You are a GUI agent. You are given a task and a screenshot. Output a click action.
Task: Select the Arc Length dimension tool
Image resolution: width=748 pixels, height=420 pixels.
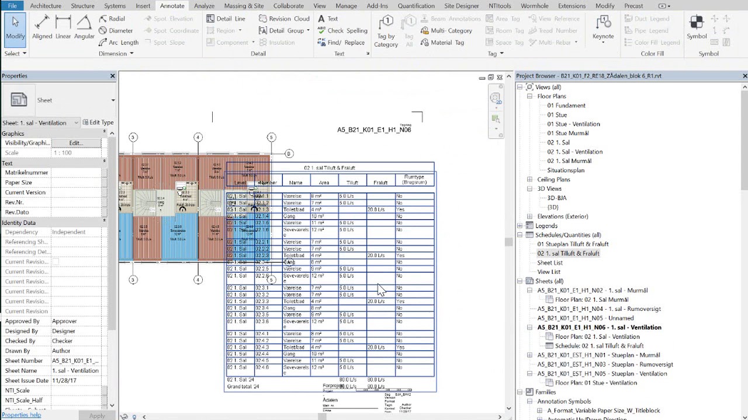pyautogui.click(x=119, y=43)
